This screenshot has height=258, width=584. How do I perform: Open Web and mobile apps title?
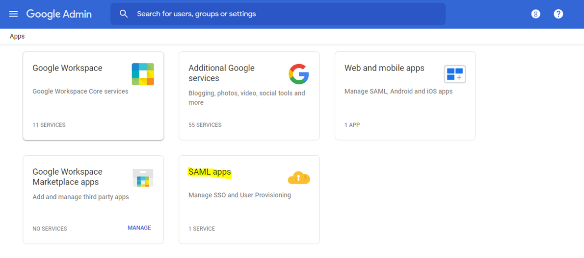click(384, 68)
